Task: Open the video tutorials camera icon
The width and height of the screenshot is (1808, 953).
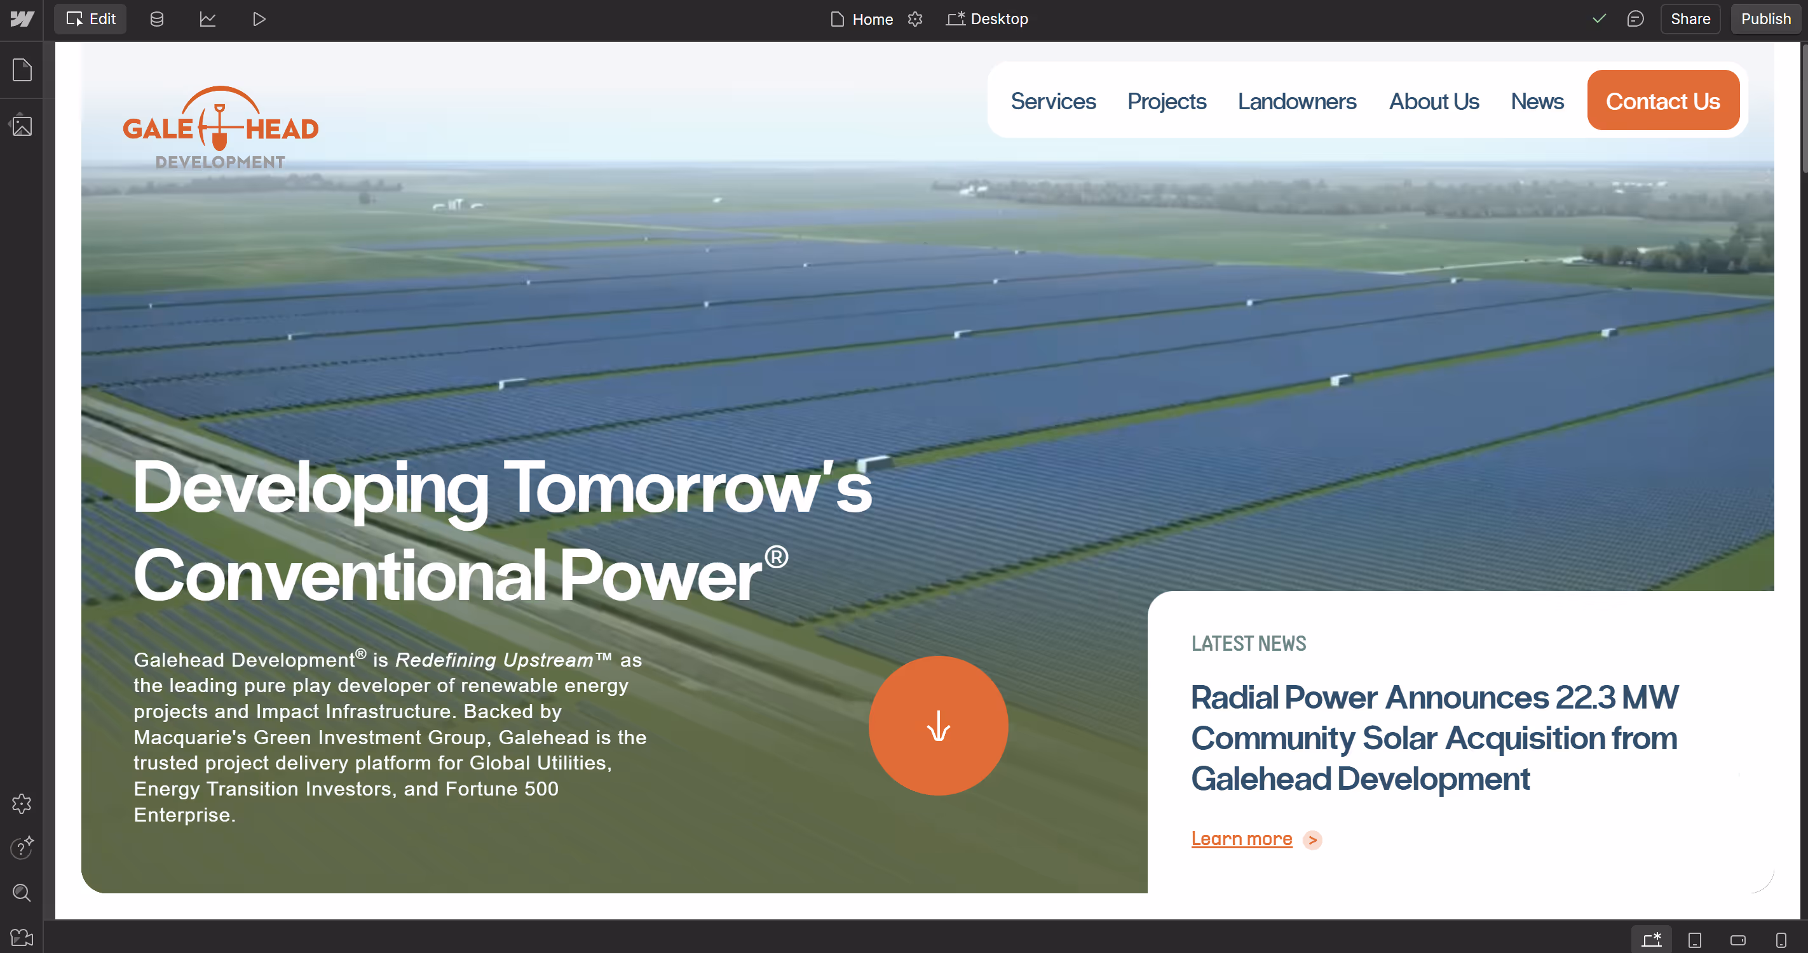Action: pos(22,937)
